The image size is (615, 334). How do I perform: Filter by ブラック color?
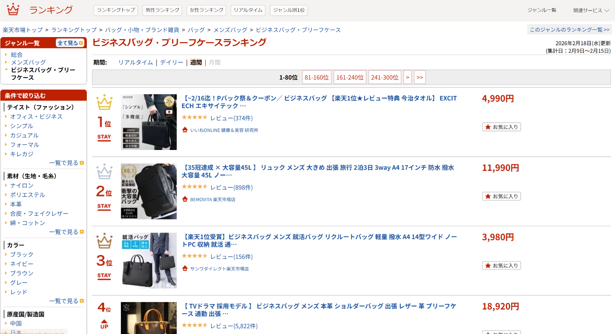tap(22, 254)
